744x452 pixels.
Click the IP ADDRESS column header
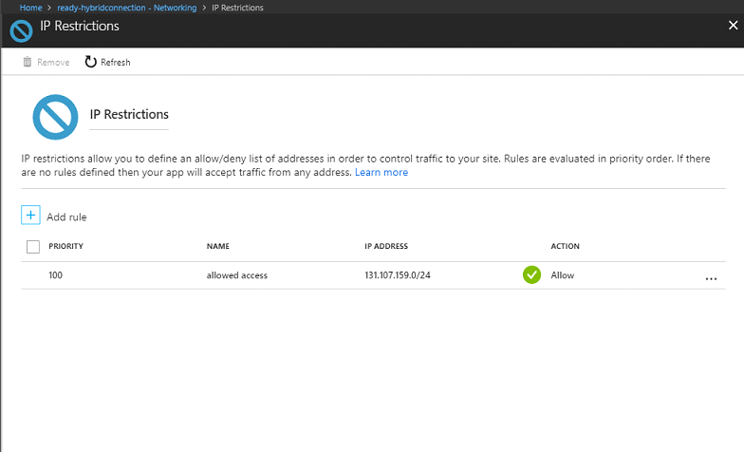(x=386, y=246)
